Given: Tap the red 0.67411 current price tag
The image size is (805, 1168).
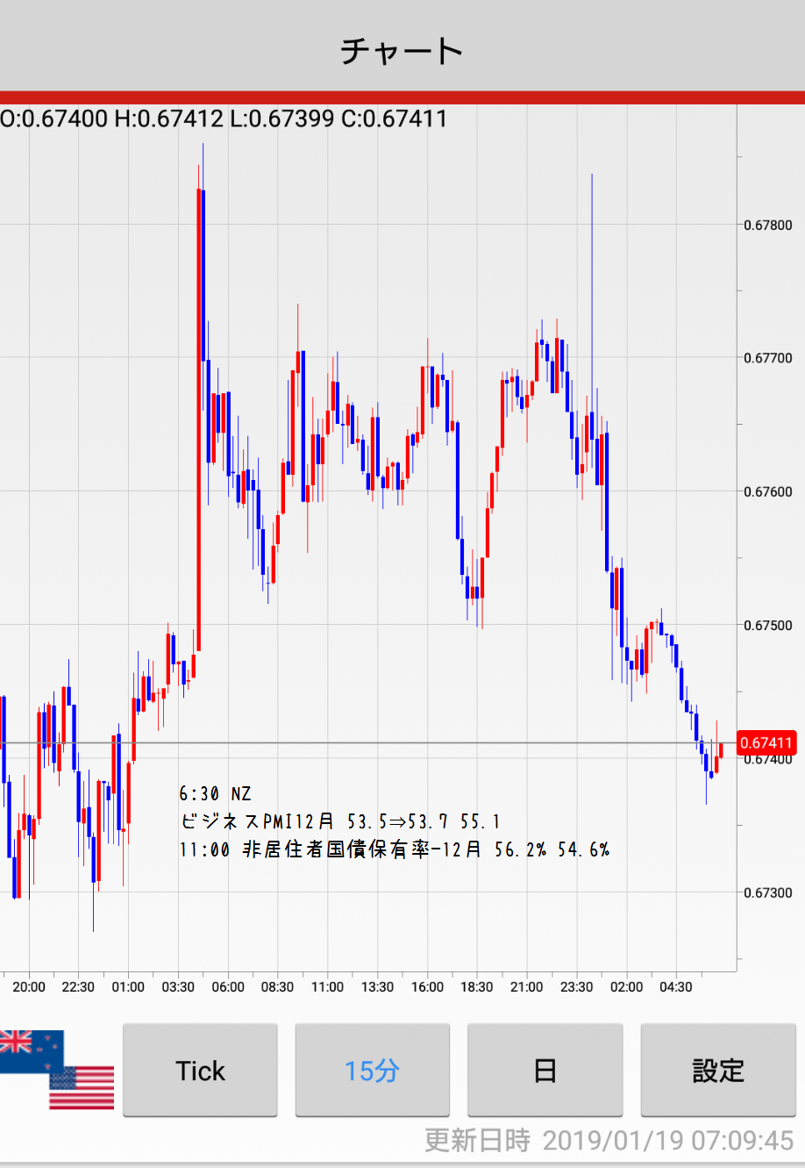Looking at the screenshot, I should (766, 743).
